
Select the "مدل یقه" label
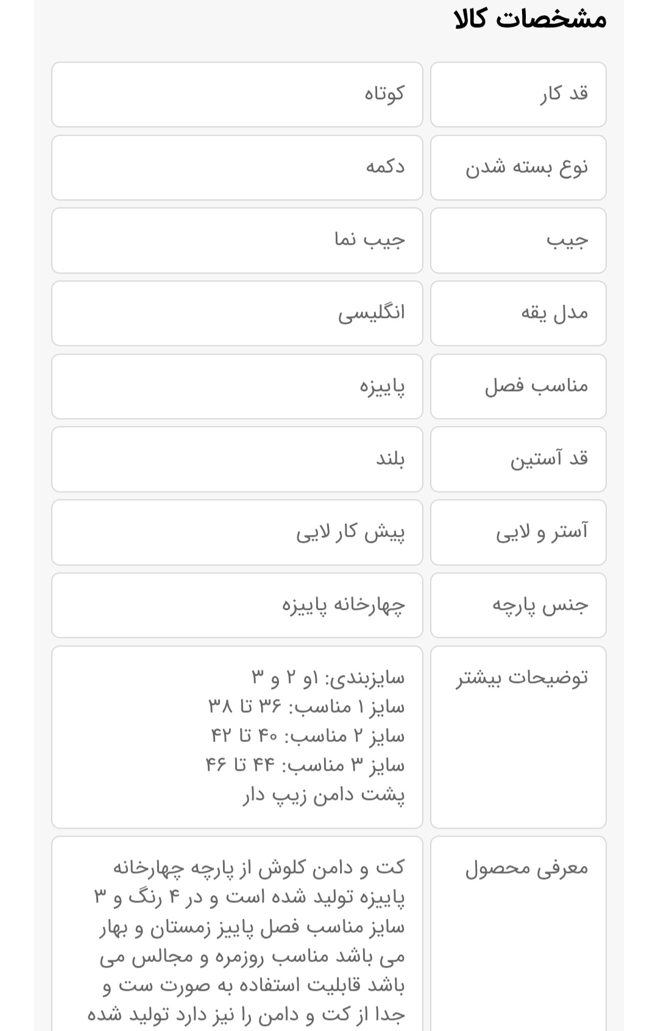tap(554, 313)
